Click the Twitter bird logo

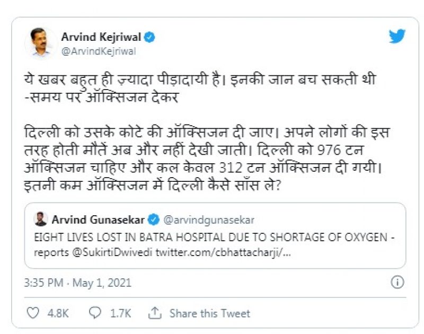coord(397,37)
